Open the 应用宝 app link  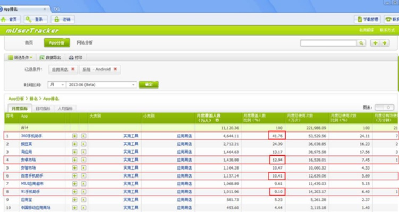coord(27,200)
